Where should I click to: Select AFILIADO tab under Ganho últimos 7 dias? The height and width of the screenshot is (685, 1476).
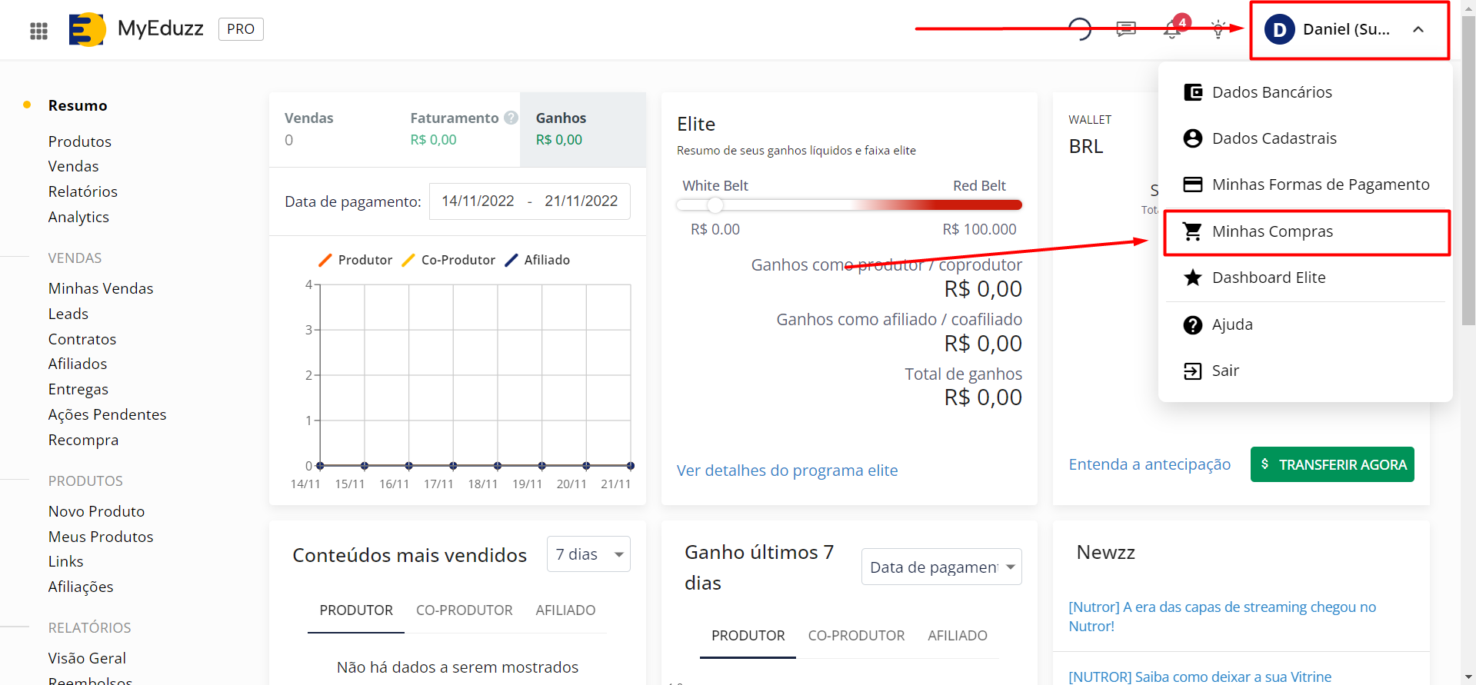(x=957, y=636)
